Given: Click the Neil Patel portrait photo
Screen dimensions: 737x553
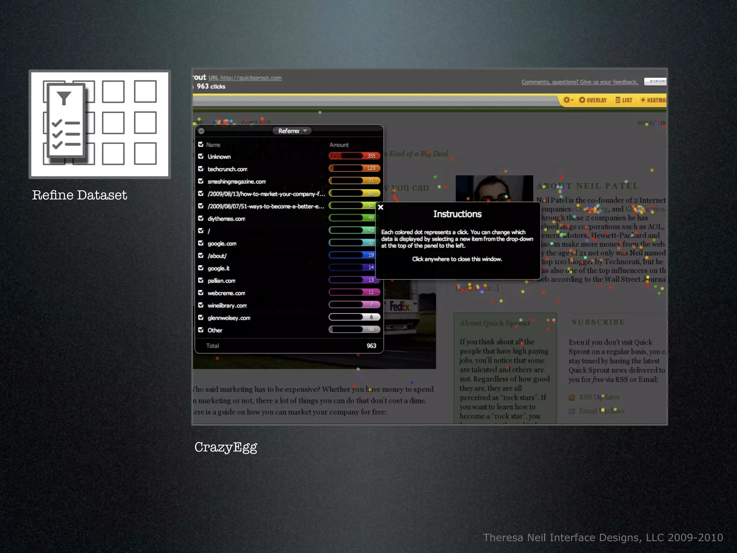Looking at the screenshot, I should coord(494,189).
